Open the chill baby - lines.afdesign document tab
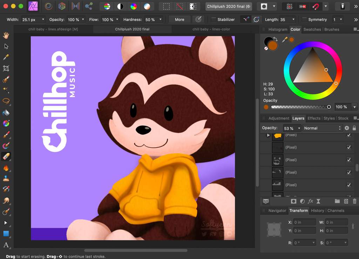Screen dimensions: 359x259 (53, 29)
